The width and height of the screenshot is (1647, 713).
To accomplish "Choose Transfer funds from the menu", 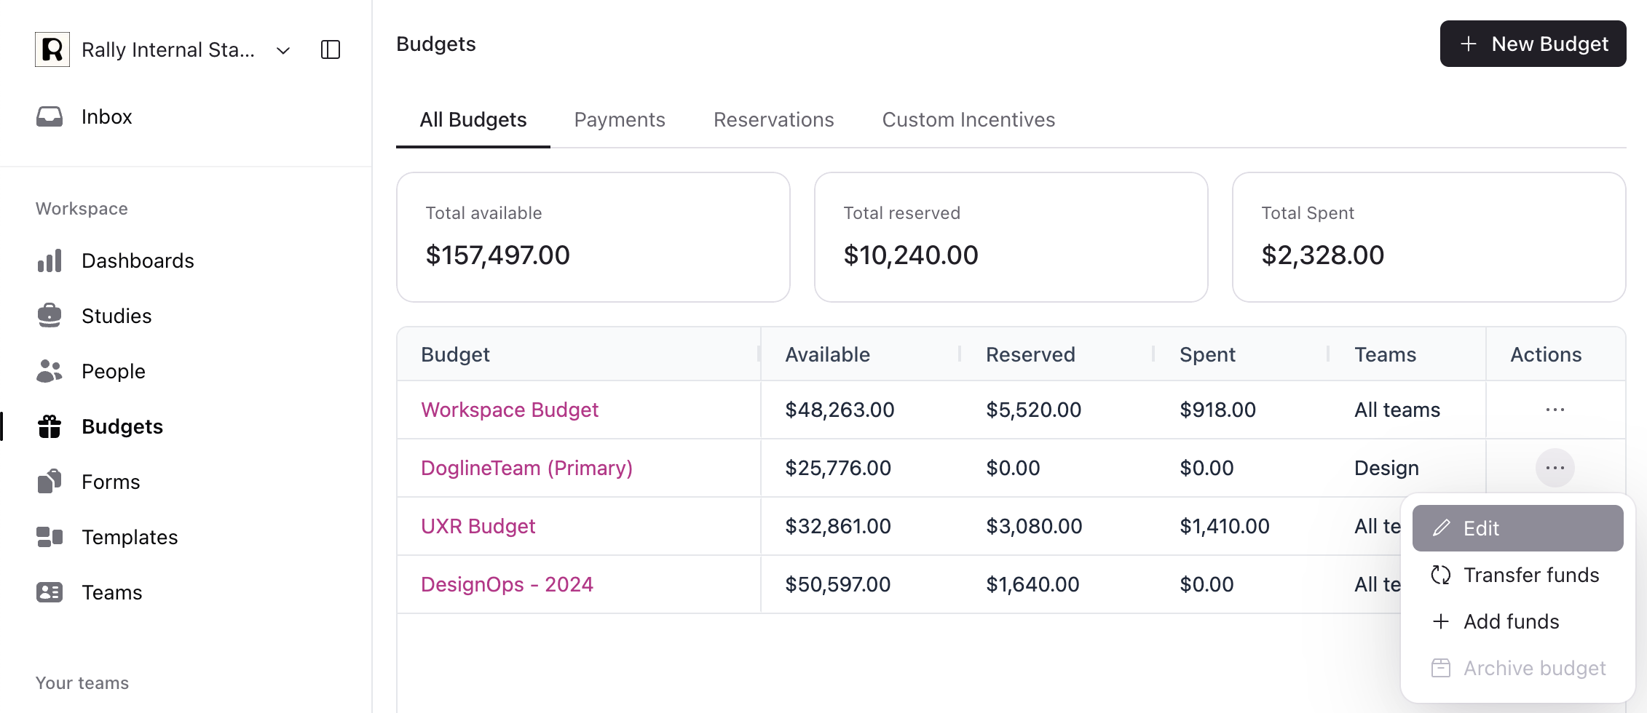I will click(1531, 575).
